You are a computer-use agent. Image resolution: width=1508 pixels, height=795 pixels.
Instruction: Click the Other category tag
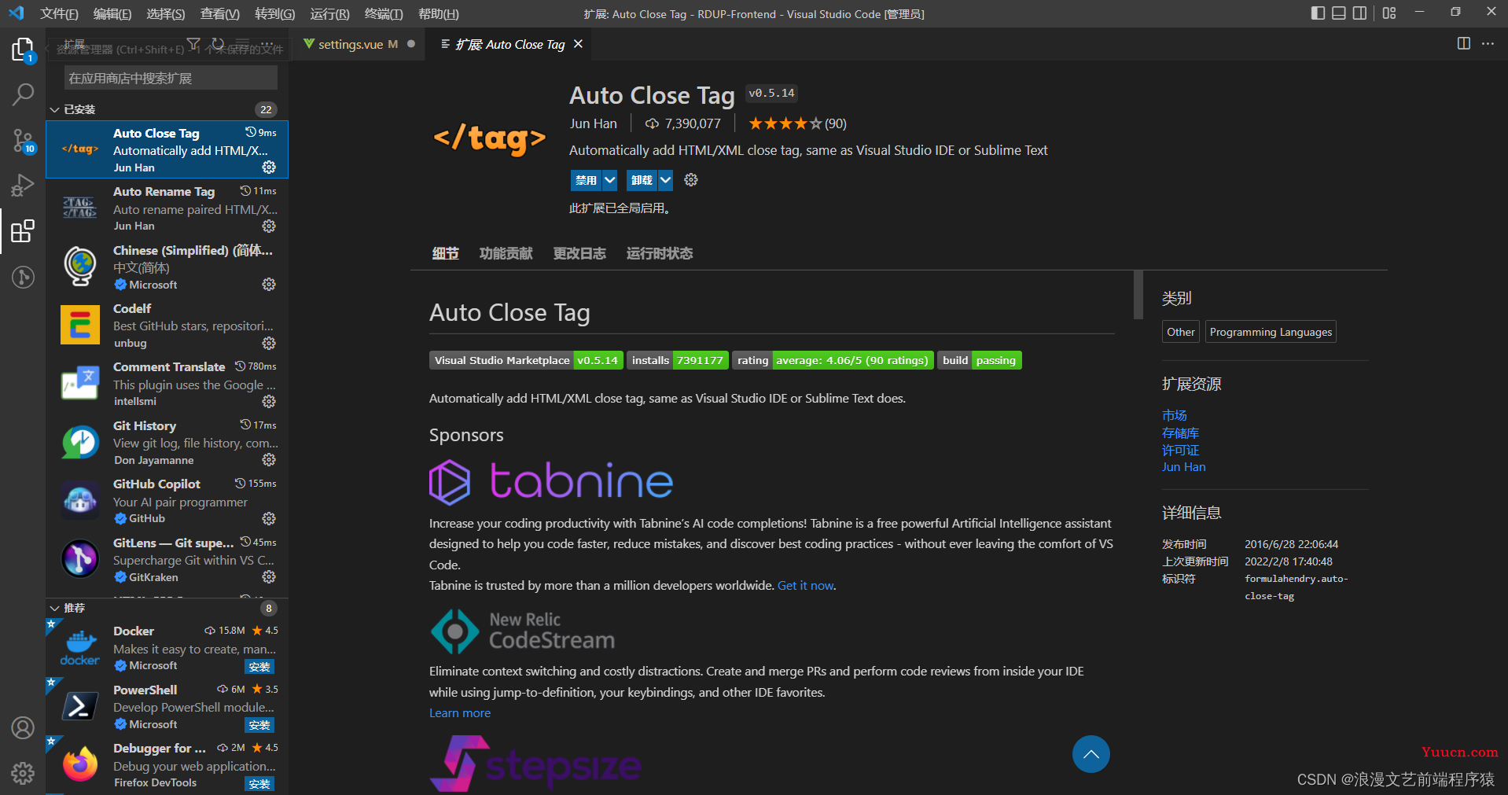pyautogui.click(x=1181, y=332)
